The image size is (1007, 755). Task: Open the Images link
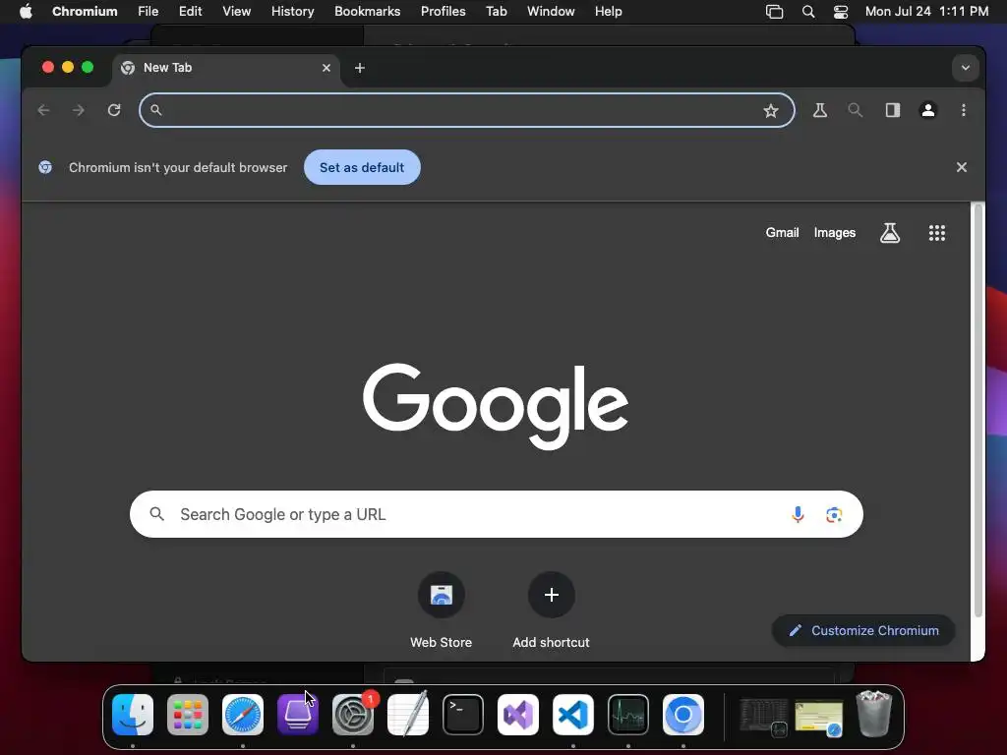(x=834, y=233)
